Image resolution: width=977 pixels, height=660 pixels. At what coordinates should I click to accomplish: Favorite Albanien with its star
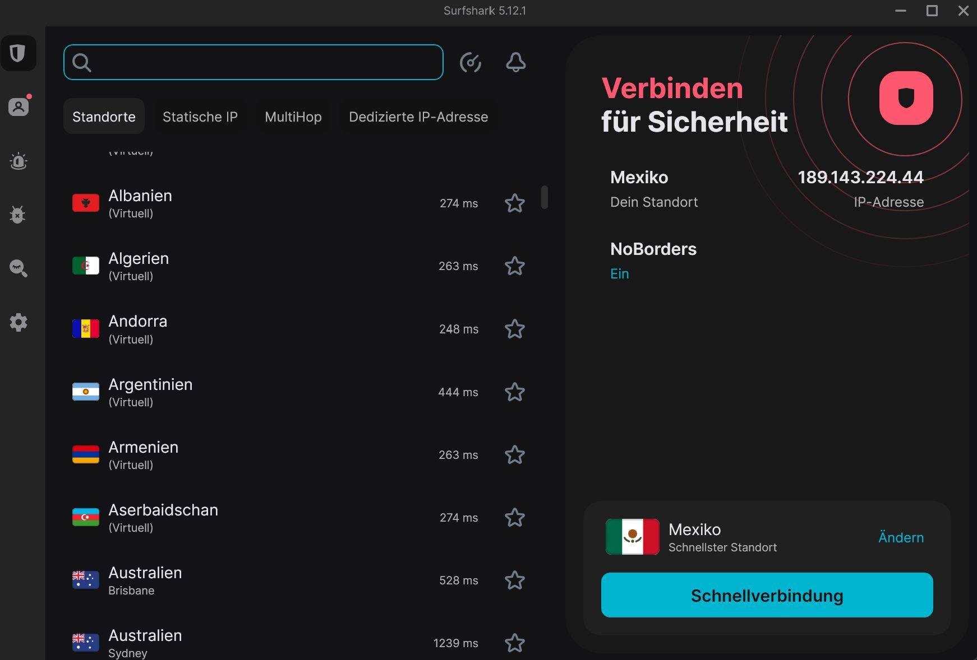pos(515,203)
